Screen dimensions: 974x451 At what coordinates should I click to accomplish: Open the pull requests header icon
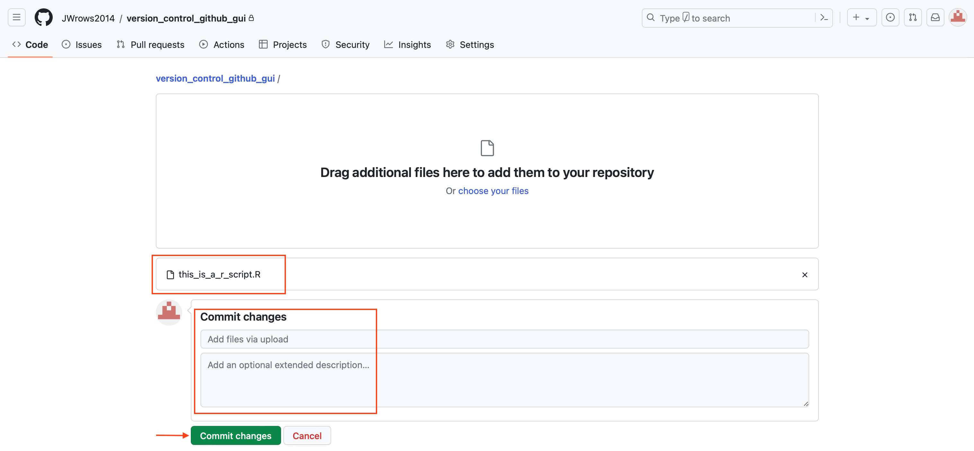pyautogui.click(x=912, y=18)
